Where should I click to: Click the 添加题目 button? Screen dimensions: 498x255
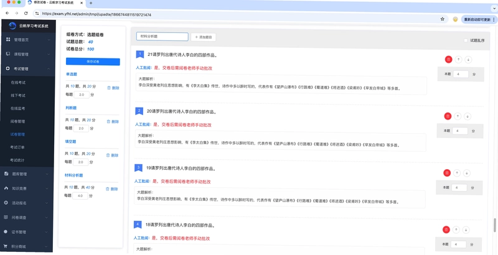(204, 37)
